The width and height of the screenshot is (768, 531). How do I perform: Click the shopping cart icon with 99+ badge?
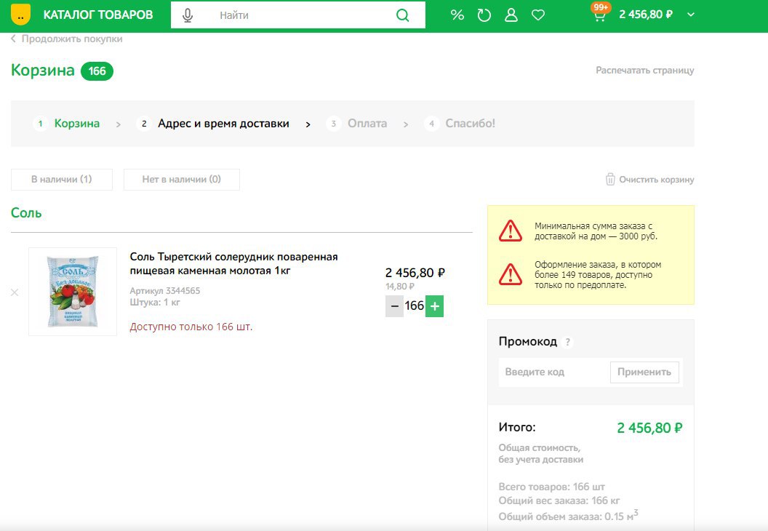pyautogui.click(x=599, y=13)
